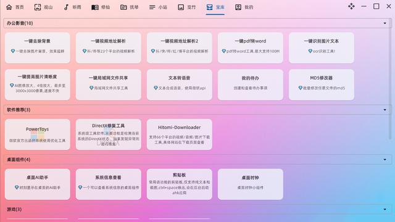Image resolution: width=395 pixels, height=222 pixels.
Task: Select the 宝库 tab
Action: (215, 7)
